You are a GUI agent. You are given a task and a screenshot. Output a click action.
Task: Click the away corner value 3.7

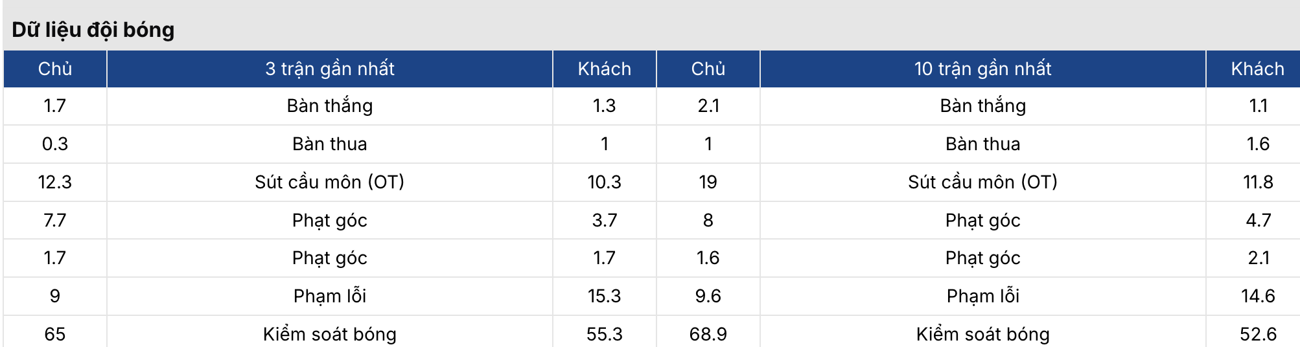point(604,220)
